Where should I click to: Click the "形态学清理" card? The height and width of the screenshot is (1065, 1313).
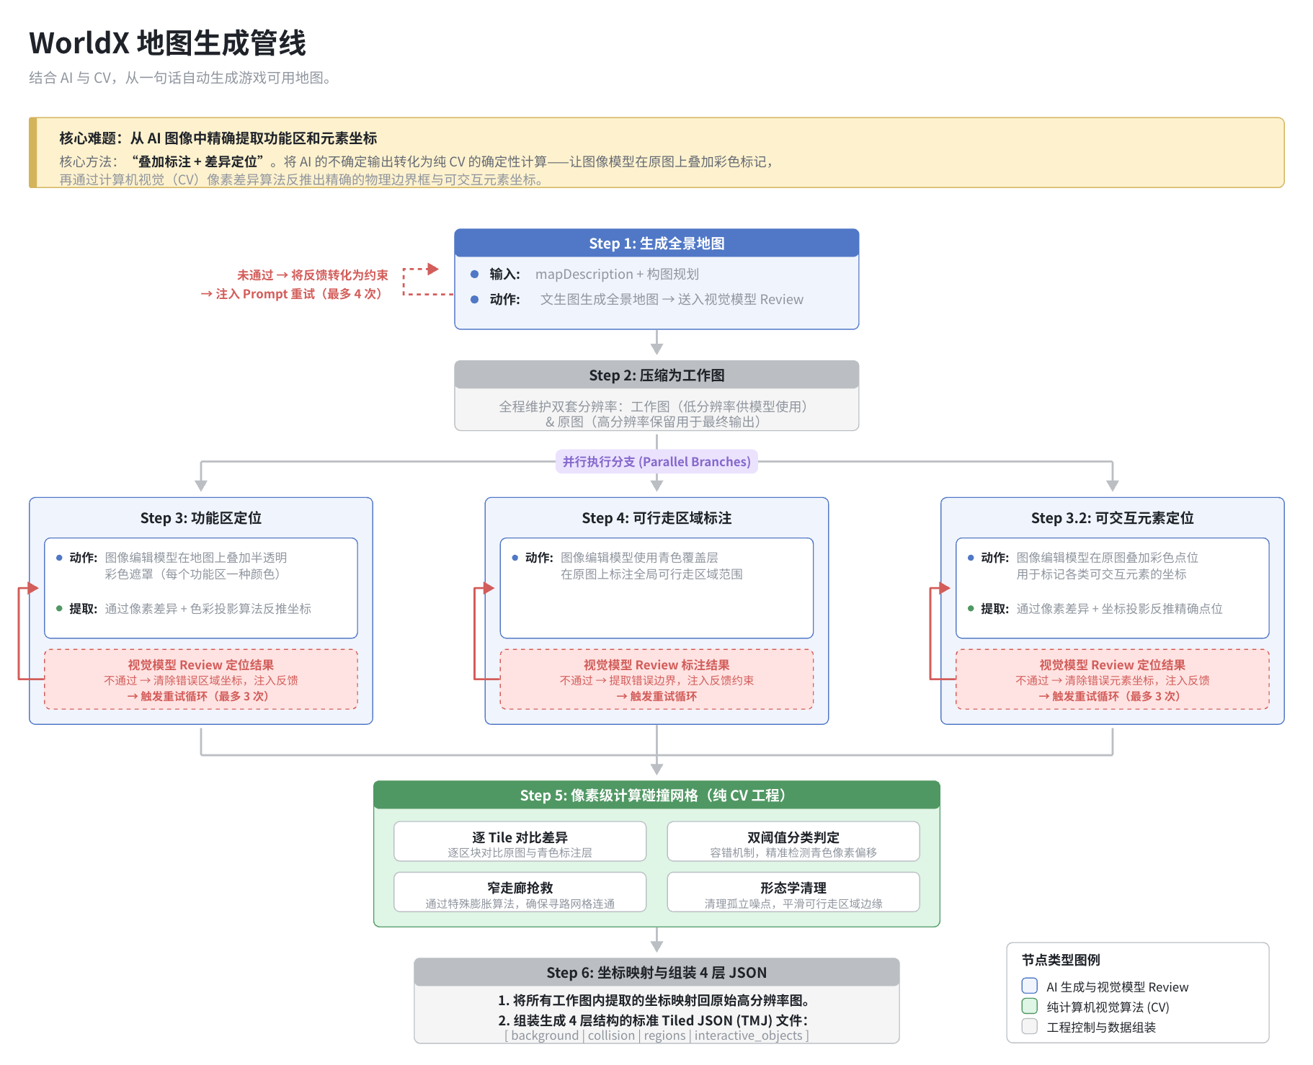[x=793, y=892]
